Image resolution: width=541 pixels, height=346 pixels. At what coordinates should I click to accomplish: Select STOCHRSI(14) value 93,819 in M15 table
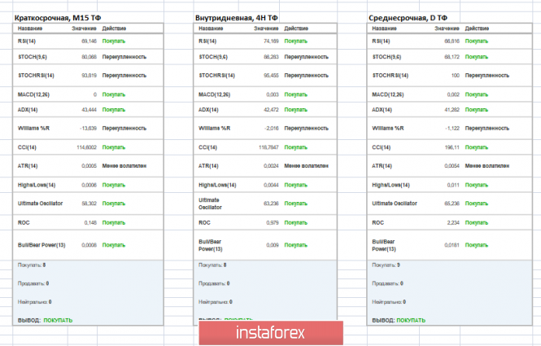89,75
